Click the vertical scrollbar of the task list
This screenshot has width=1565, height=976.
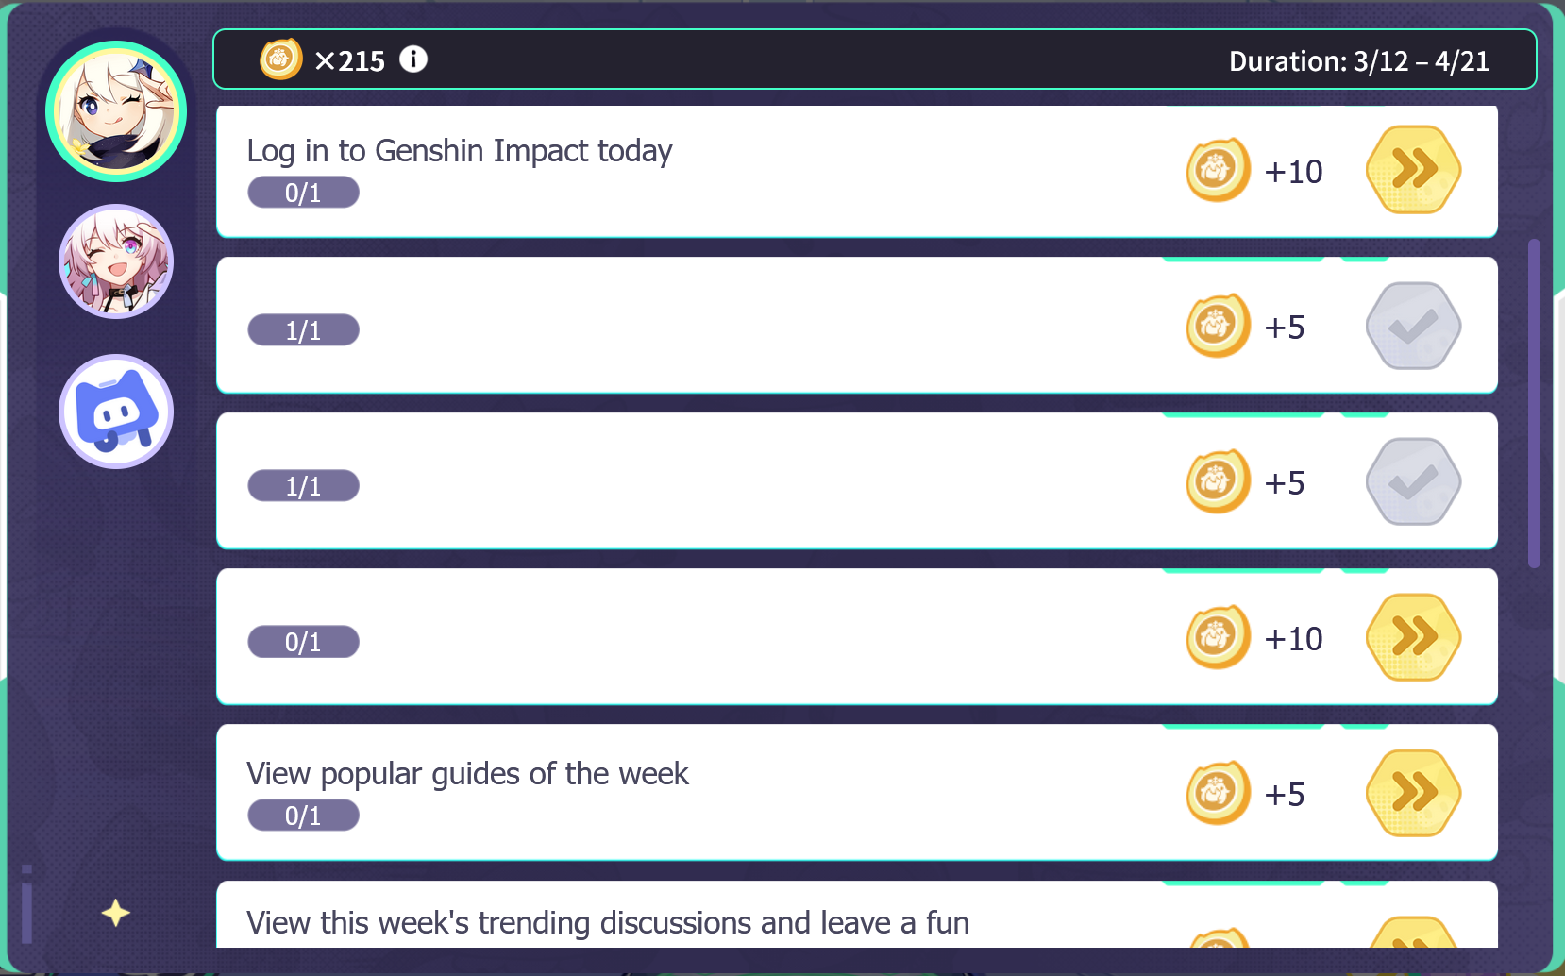1534,403
